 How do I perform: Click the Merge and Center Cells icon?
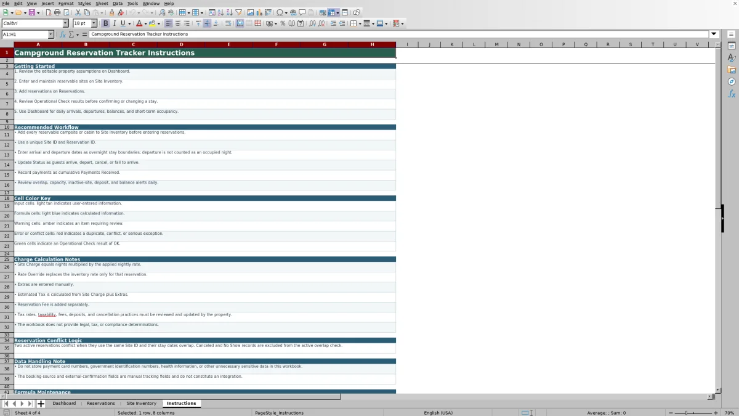[x=240, y=23]
